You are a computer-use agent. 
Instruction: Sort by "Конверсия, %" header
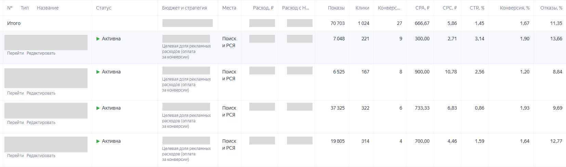point(514,8)
